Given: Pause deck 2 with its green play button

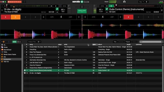Looking at the screenshot, I should (111, 6).
